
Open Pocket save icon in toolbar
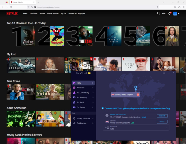pyautogui.click(x=175, y=7)
